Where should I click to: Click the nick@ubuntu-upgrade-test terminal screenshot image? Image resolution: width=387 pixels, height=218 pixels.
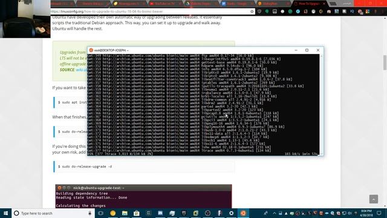[x=143, y=196]
